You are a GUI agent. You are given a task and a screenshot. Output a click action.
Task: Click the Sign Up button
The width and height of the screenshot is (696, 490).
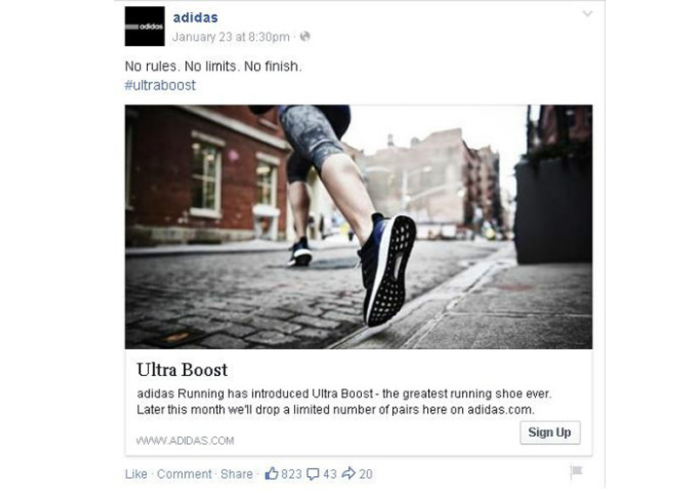550,433
